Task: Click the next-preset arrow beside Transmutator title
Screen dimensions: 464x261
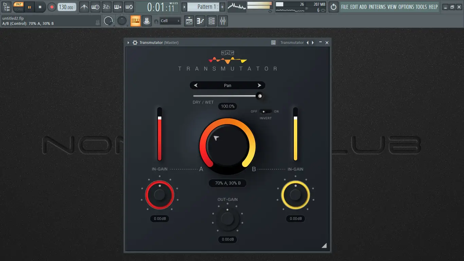Action: pos(312,42)
